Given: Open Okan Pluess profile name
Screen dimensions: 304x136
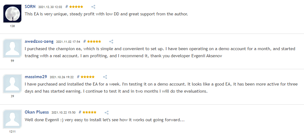Looking at the screenshot, I should pos(37,112).
